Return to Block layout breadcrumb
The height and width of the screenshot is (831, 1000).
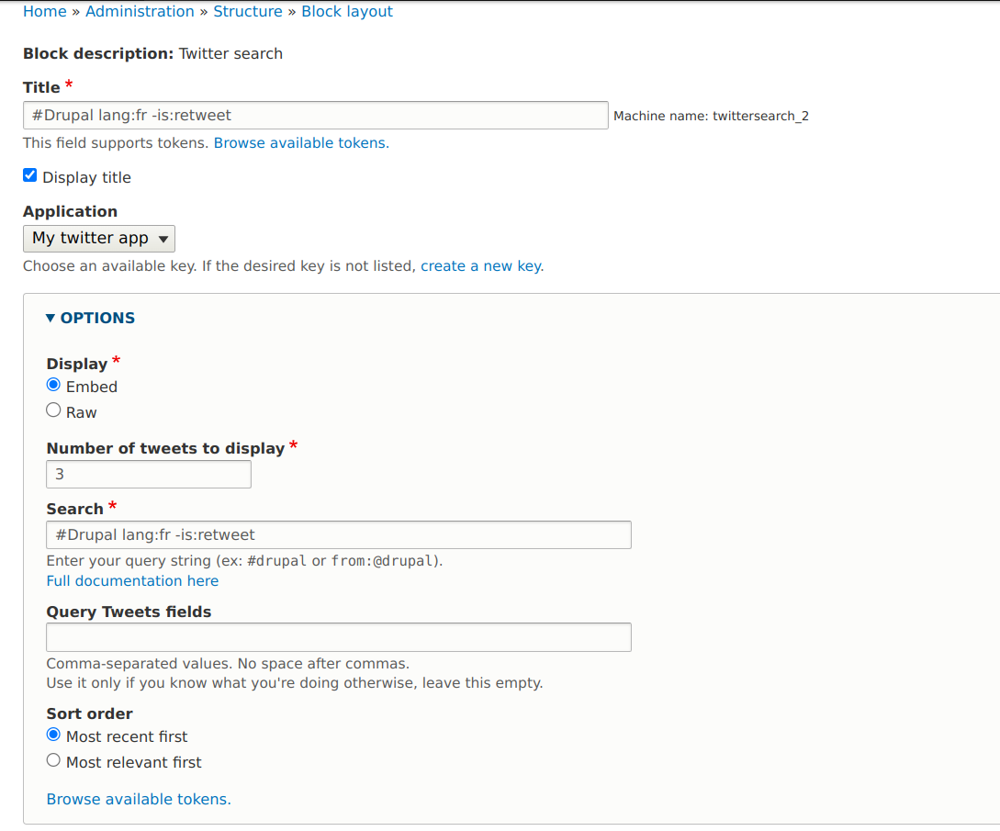click(347, 12)
